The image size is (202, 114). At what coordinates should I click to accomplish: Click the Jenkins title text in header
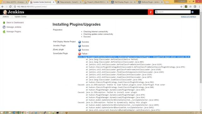pos(16,12)
